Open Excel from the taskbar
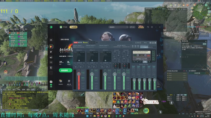This screenshot has width=211, height=118. [x=120, y=116]
